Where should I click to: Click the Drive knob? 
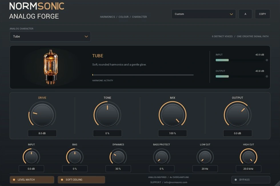[x=42, y=115]
